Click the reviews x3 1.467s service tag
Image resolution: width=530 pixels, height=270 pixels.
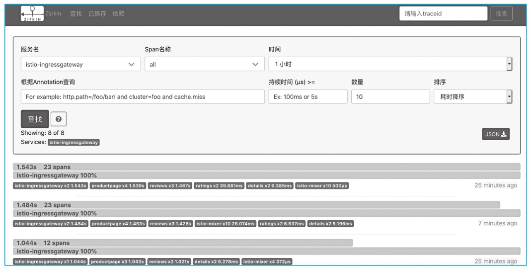tap(170, 185)
